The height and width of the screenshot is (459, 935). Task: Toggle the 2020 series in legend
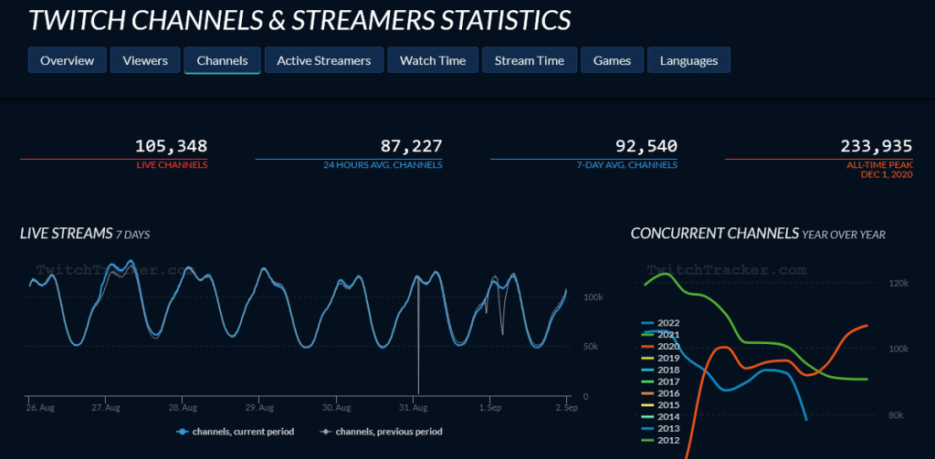(x=661, y=347)
